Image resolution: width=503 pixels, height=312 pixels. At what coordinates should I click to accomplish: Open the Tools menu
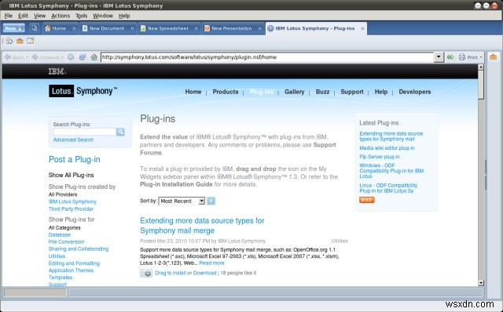81,16
